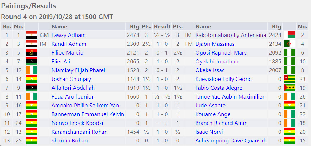Click the Angola flag beside Filipe Marcio

pos(32,52)
